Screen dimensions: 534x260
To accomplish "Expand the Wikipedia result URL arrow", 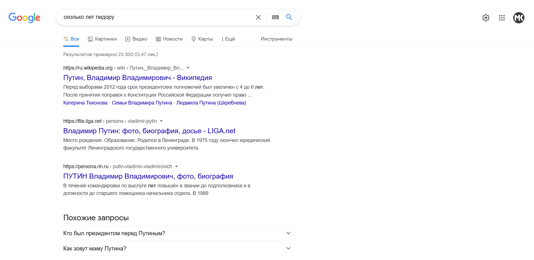I will click(188, 68).
